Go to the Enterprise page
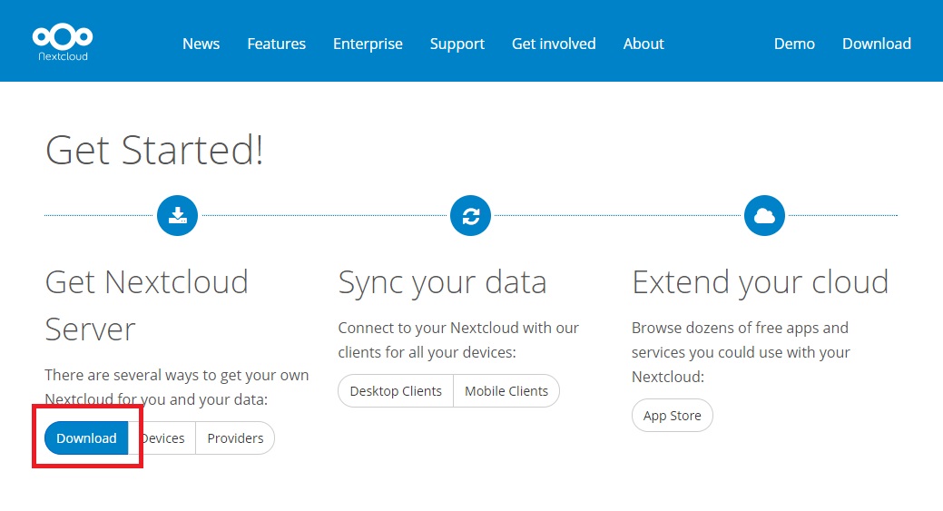Screen dimensions: 943x511 (368, 44)
